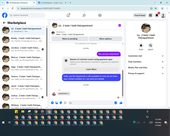Open the notifications bell
Image resolution: width=170 pixels, height=136 pixels.
pyautogui.click(x=157, y=15)
